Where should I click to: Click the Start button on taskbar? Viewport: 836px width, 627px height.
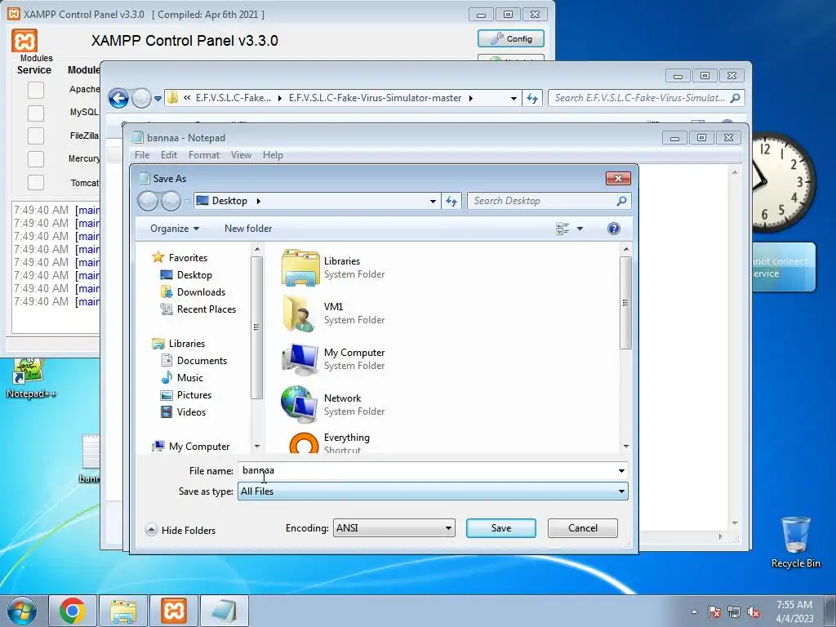click(x=21, y=611)
